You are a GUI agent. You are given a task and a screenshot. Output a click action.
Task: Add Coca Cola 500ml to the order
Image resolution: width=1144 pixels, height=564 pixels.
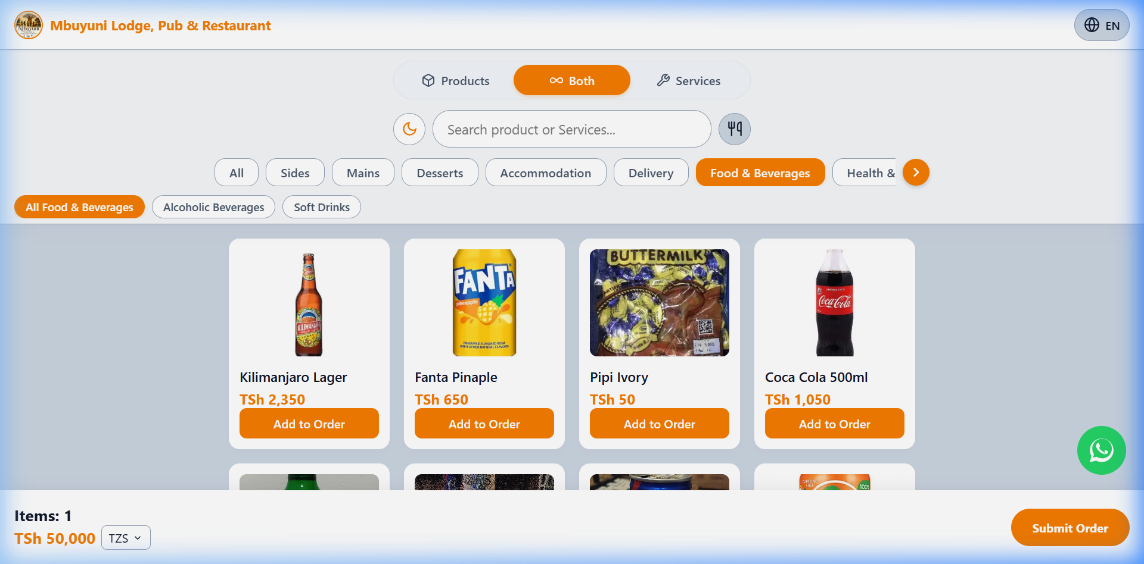pyautogui.click(x=835, y=424)
